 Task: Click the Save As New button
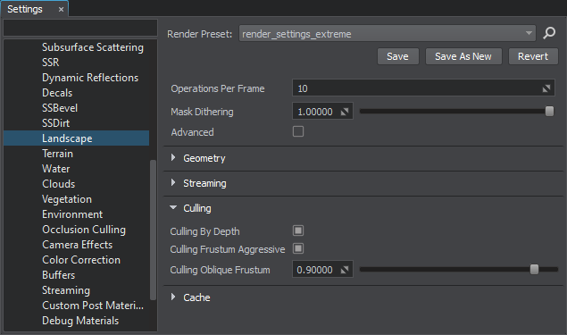point(463,56)
